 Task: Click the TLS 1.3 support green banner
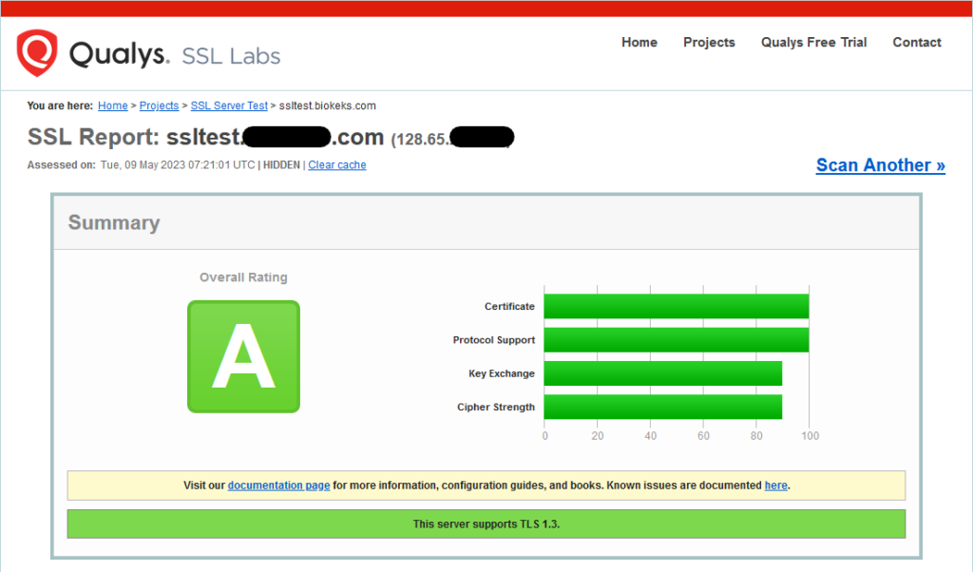(x=486, y=524)
